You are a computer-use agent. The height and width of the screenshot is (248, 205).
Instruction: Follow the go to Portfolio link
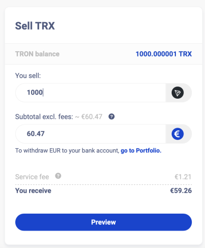click(x=141, y=150)
